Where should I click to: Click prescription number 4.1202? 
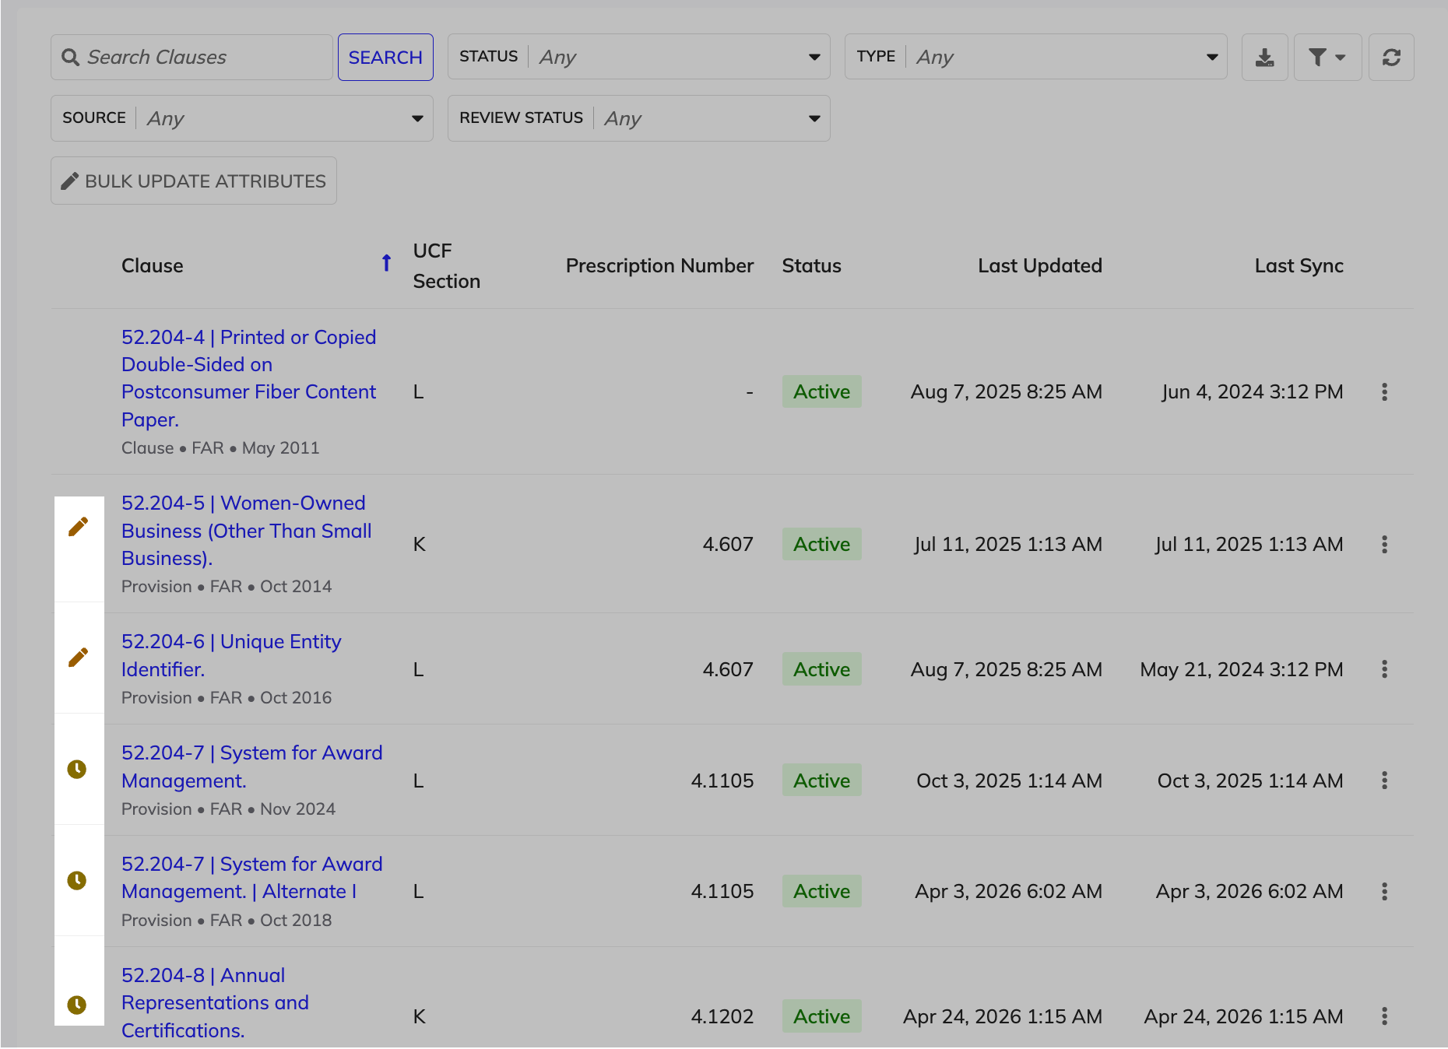click(722, 1016)
